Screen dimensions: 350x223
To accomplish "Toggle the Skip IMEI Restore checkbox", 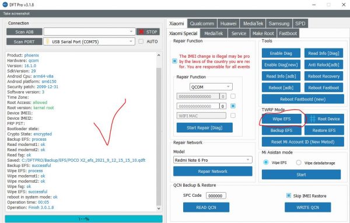I will (289, 196).
